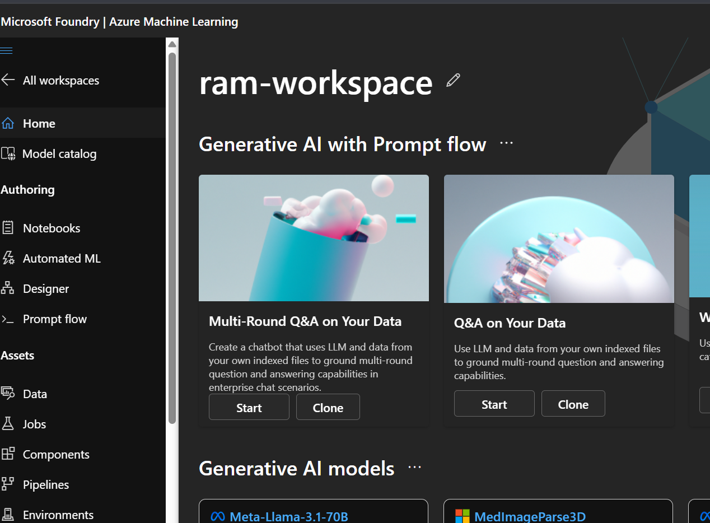
Task: Open the Designer icon
Action: 8,288
